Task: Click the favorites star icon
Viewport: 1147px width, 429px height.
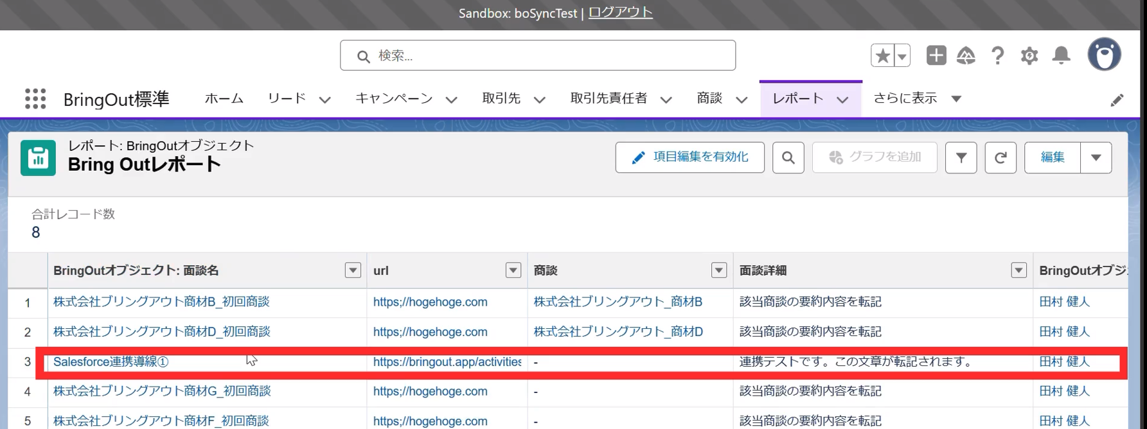Action: coord(882,56)
